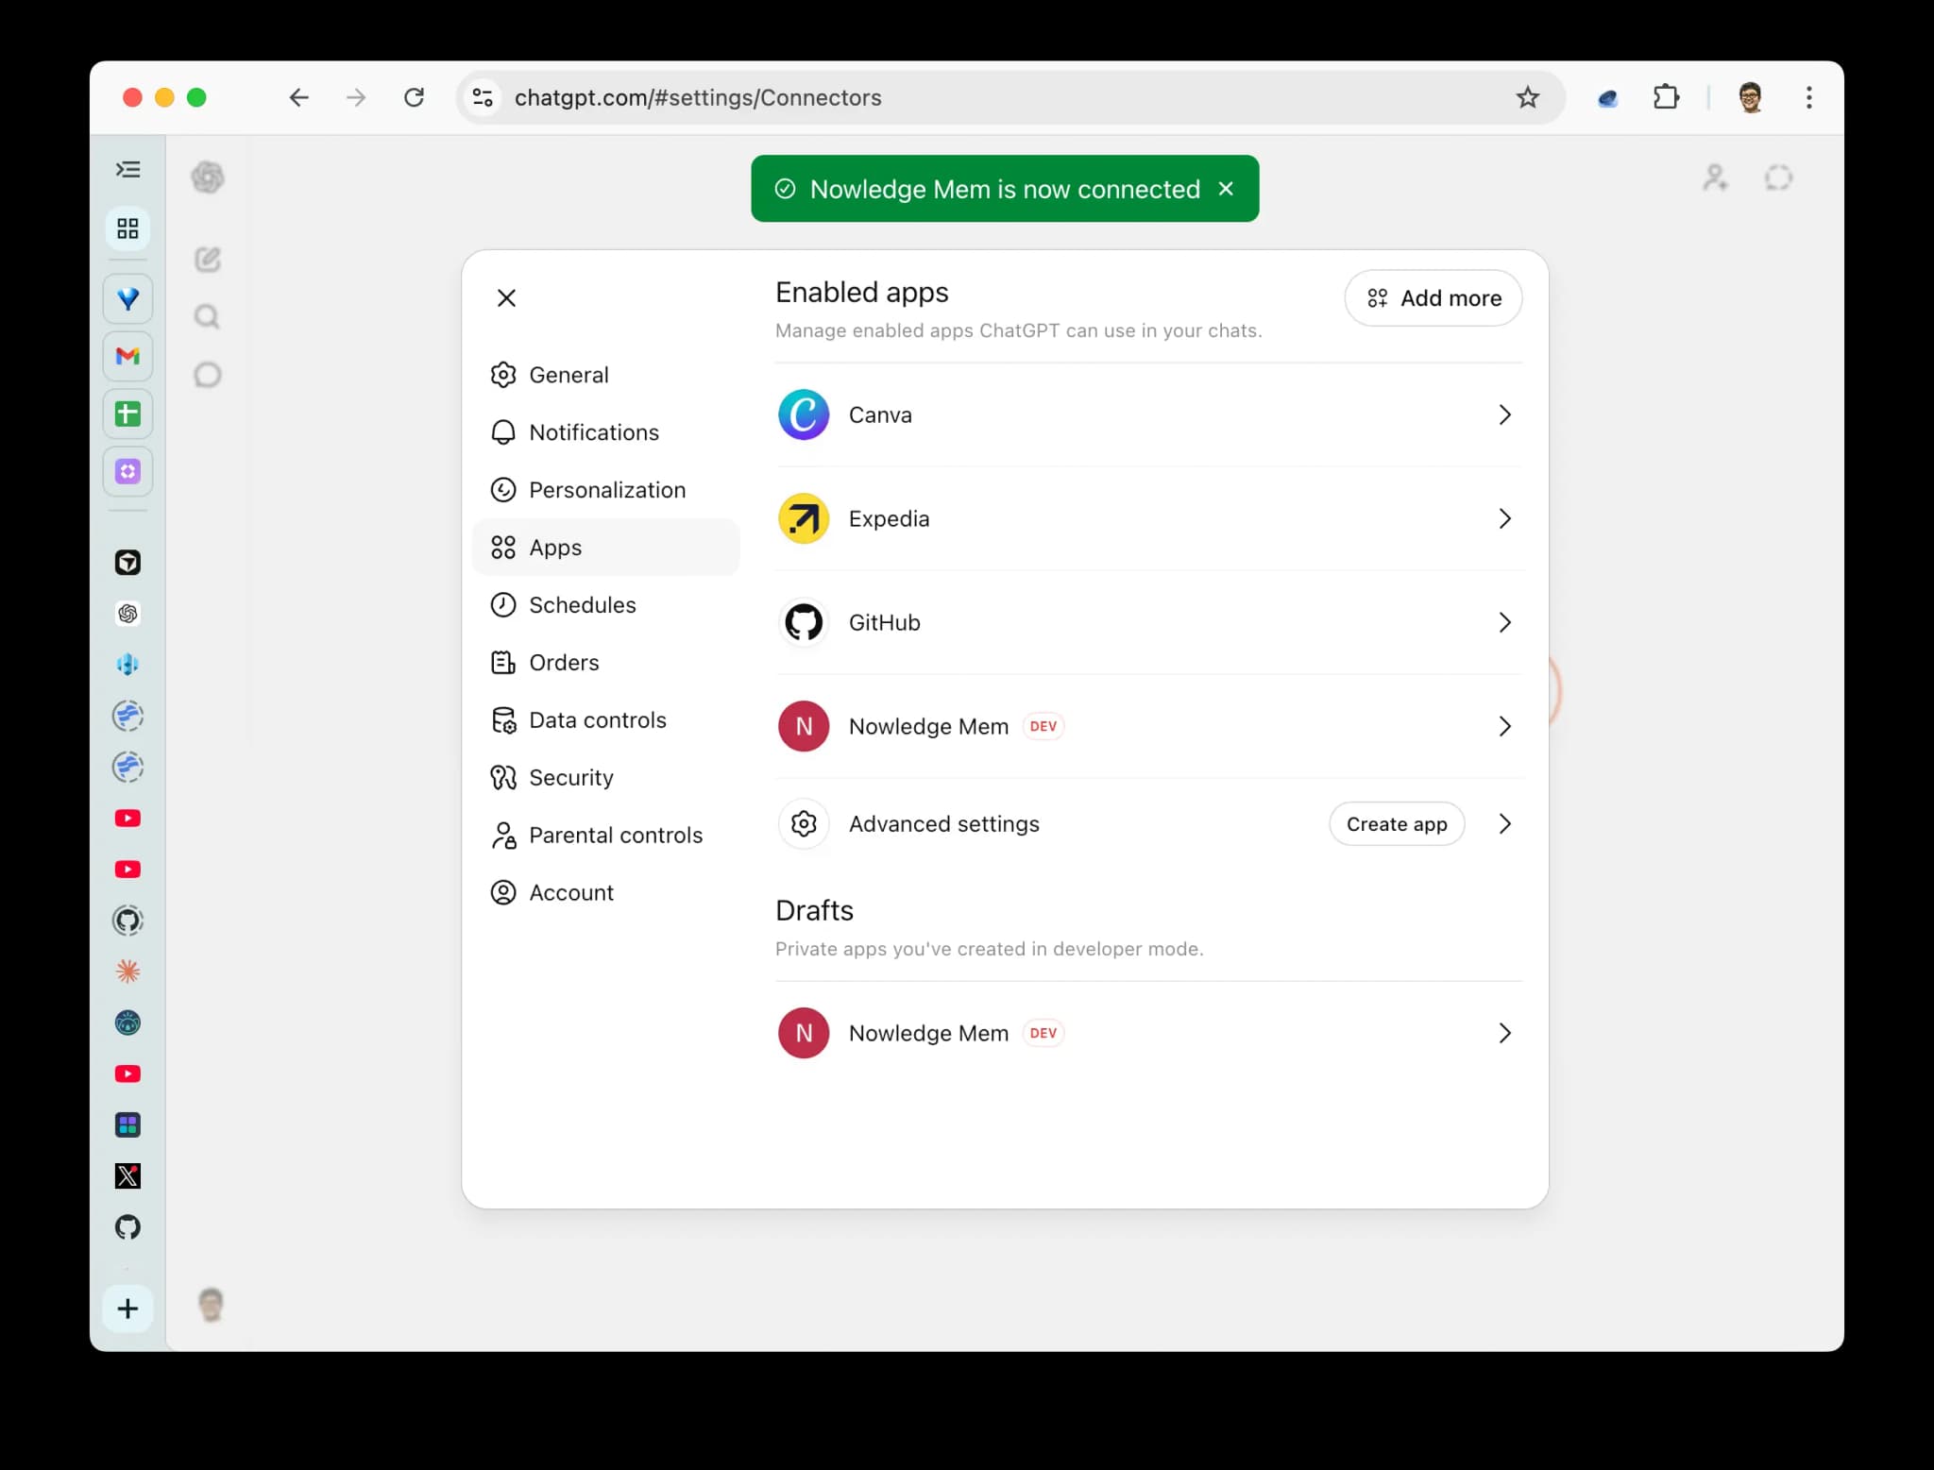Click the add-person icon in ChatGPT header
Screen dimensions: 1934x1470
click(1715, 177)
